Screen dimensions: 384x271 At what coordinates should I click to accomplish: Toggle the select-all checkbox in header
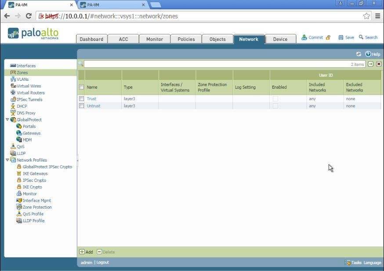coord(81,87)
